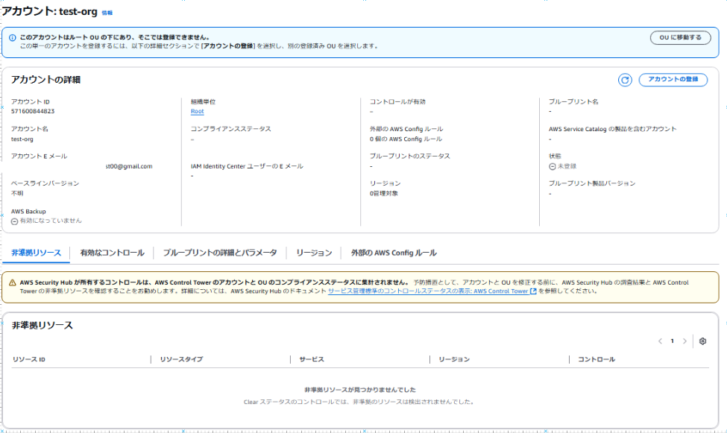Open the settings gear in 非準拠リソース panel
Screen dimensions: 727x433
(x=702, y=340)
